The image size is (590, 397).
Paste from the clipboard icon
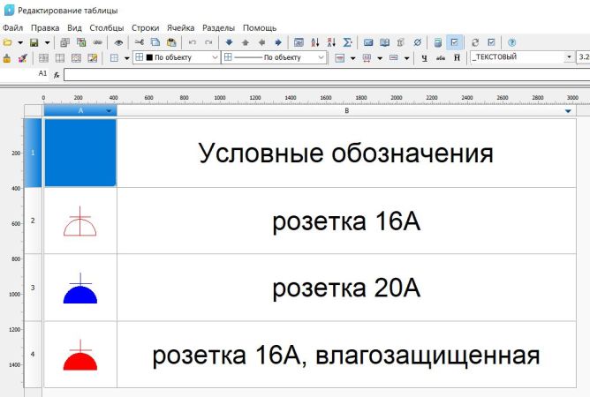tap(171, 42)
